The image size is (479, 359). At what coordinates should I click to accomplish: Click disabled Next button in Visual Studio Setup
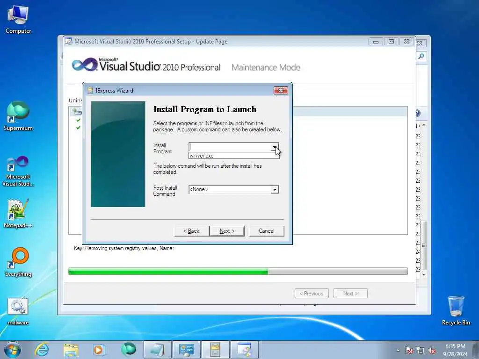pos(350,294)
